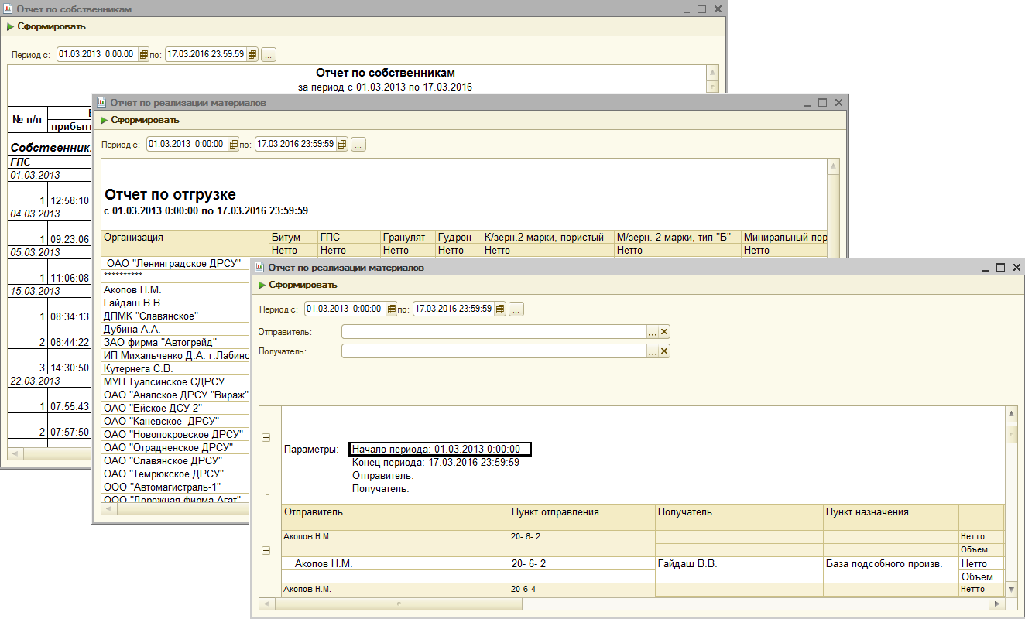1025x619 pixels.
Task: Select the Пункт отправления column header
Action: pos(555,512)
